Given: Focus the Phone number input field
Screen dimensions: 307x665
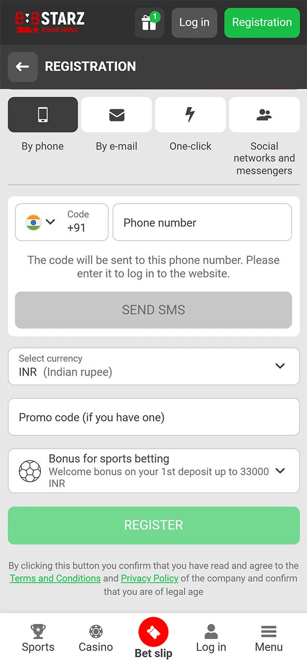Looking at the screenshot, I should (202, 222).
